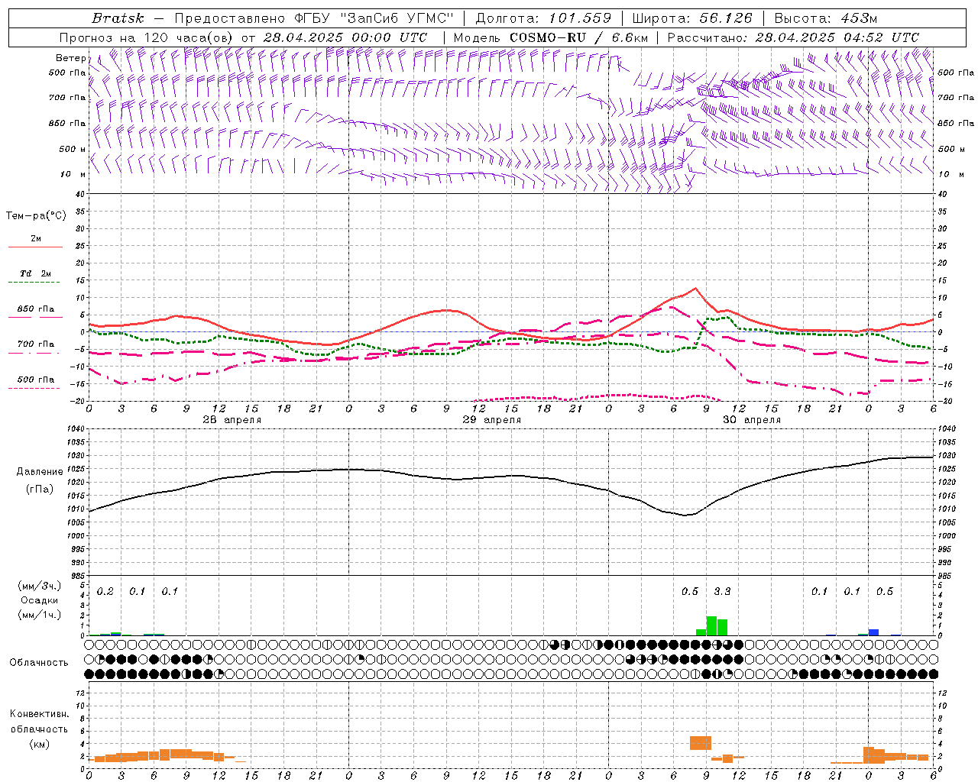Click the provider text ФГБУ "ЗапСиб УГМС"

coord(374,18)
